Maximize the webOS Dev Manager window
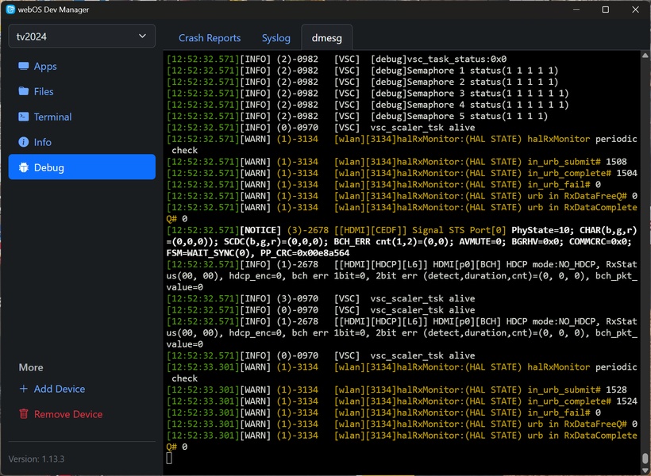651x476 pixels. click(x=606, y=10)
